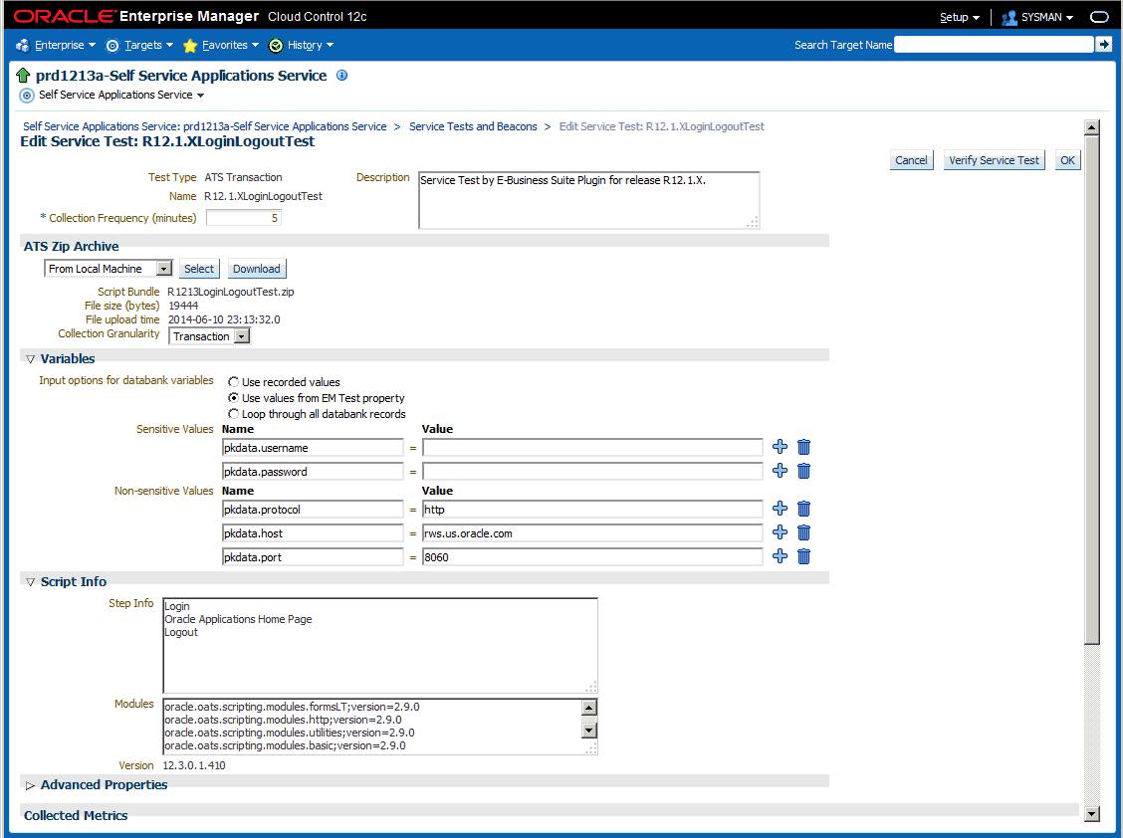Open Self Service Applications Service dropdown menu

tap(121, 96)
